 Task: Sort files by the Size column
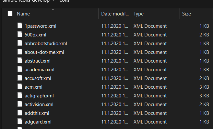point(186,14)
